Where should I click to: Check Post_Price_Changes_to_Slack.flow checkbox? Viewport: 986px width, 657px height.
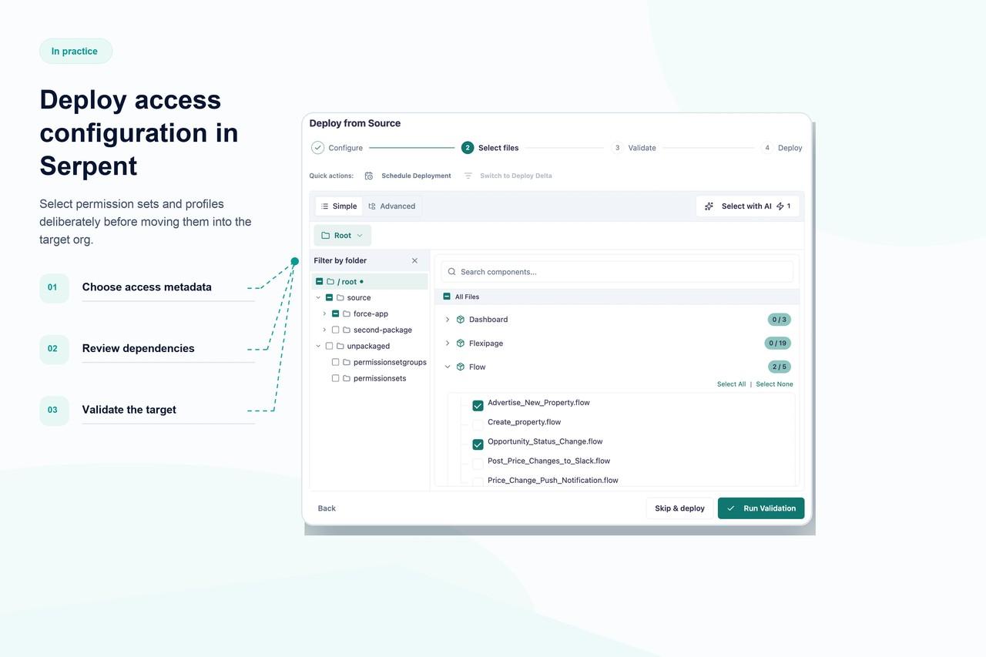(478, 464)
